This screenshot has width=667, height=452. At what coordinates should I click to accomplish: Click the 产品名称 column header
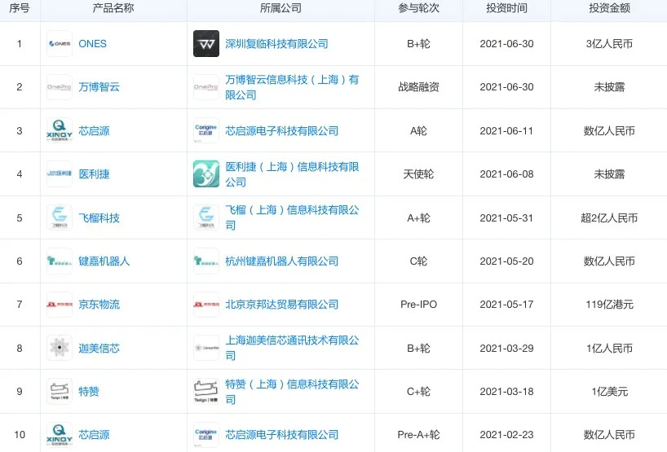[113, 8]
